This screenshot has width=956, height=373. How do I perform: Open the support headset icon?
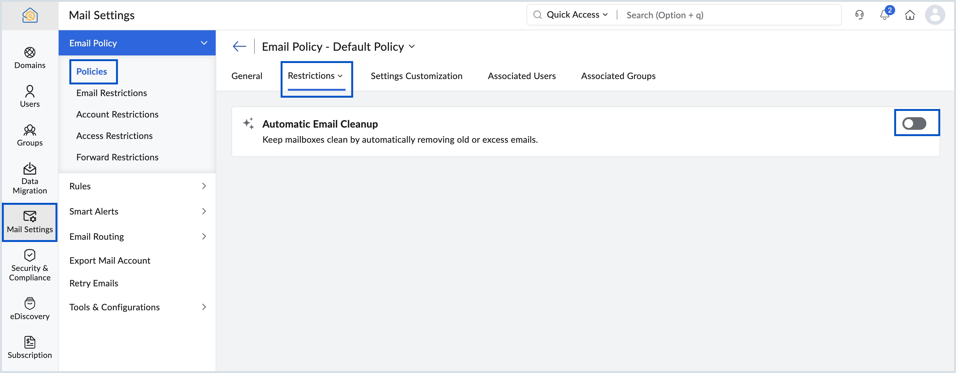[x=859, y=15]
